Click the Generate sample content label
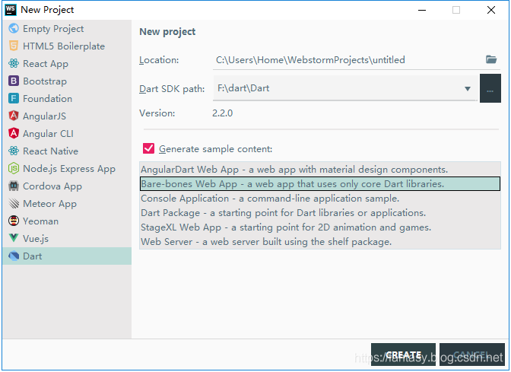Screen dimensions: 511x372 pos(215,149)
